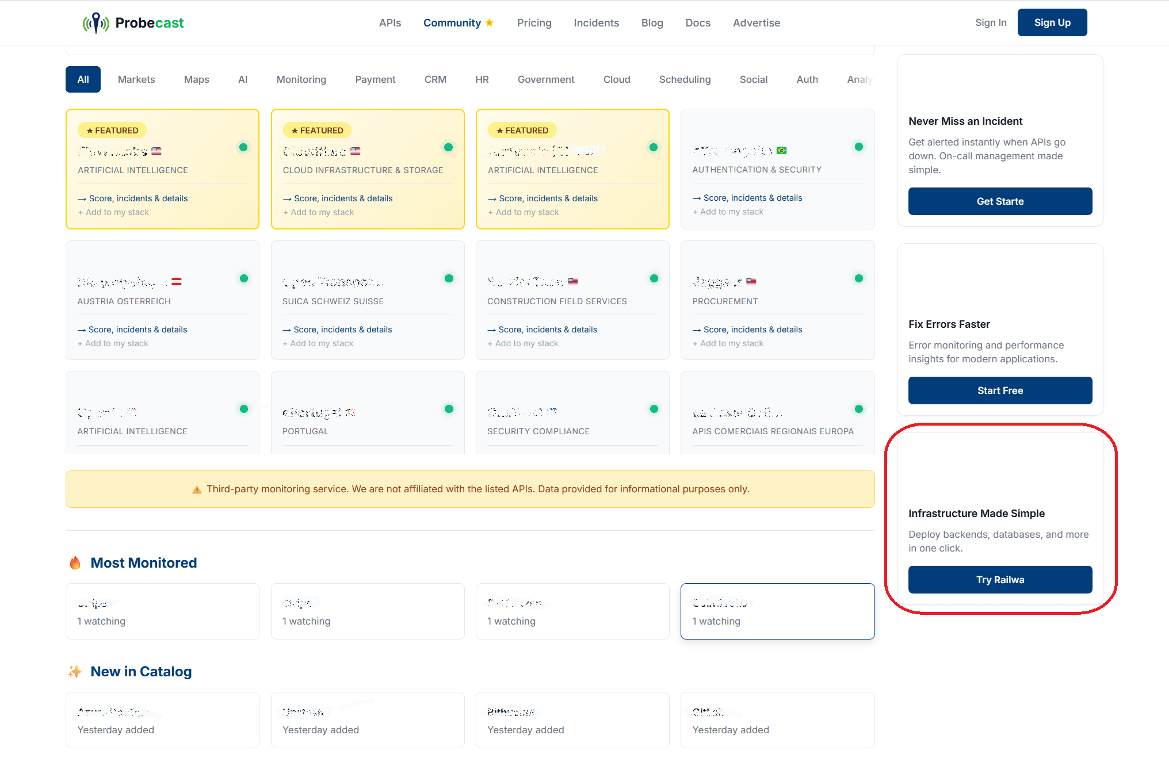Click the warning triangle in disclaimer banner
Viewport: 1169px width, 758px height.
tap(197, 489)
